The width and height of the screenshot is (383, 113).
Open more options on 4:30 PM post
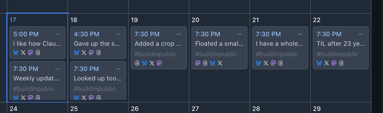pyautogui.click(x=118, y=34)
